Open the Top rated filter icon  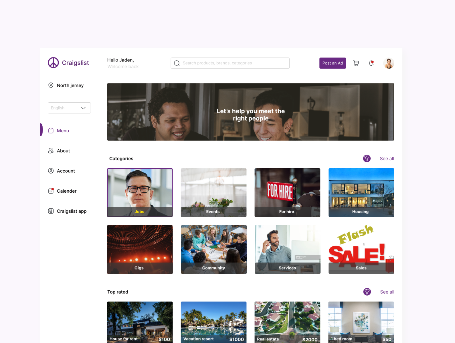(x=367, y=292)
